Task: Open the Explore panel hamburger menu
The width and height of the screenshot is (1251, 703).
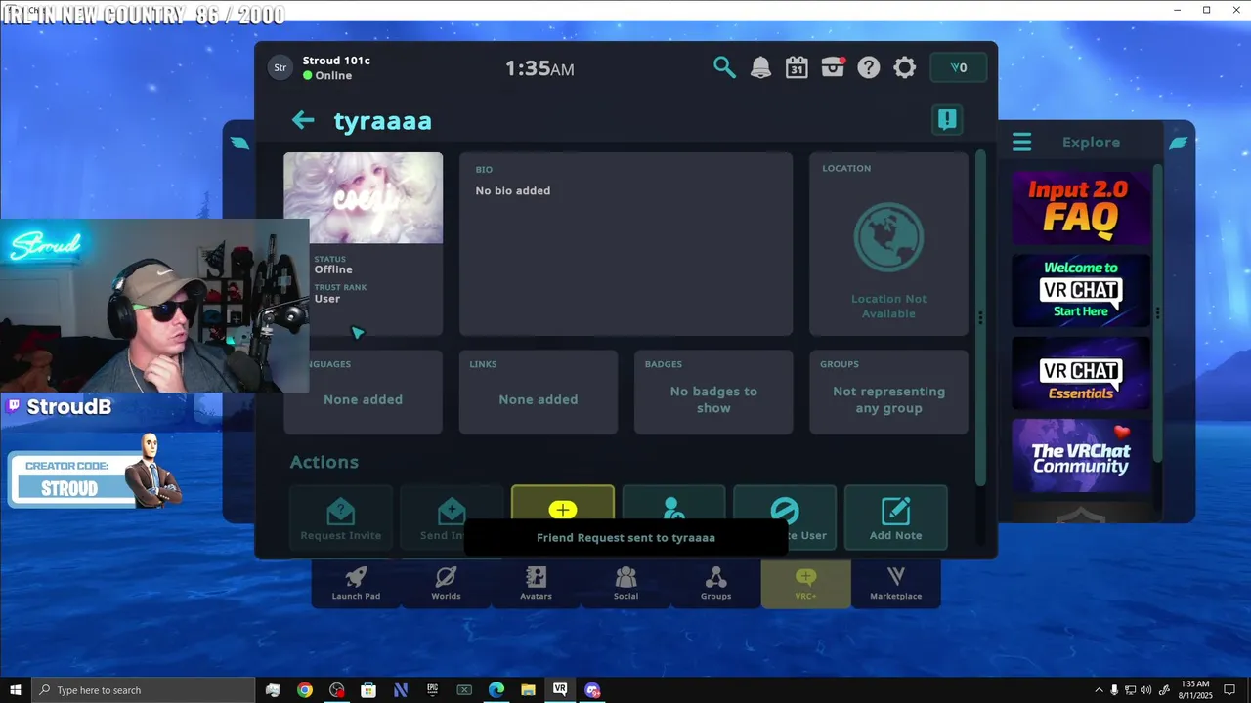Action: pos(1021,143)
